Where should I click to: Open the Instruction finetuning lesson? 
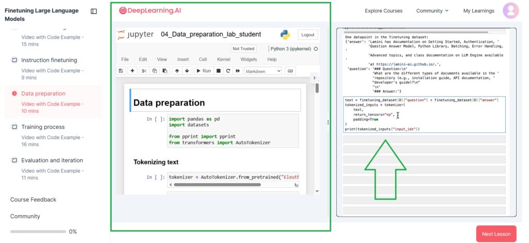[49, 60]
